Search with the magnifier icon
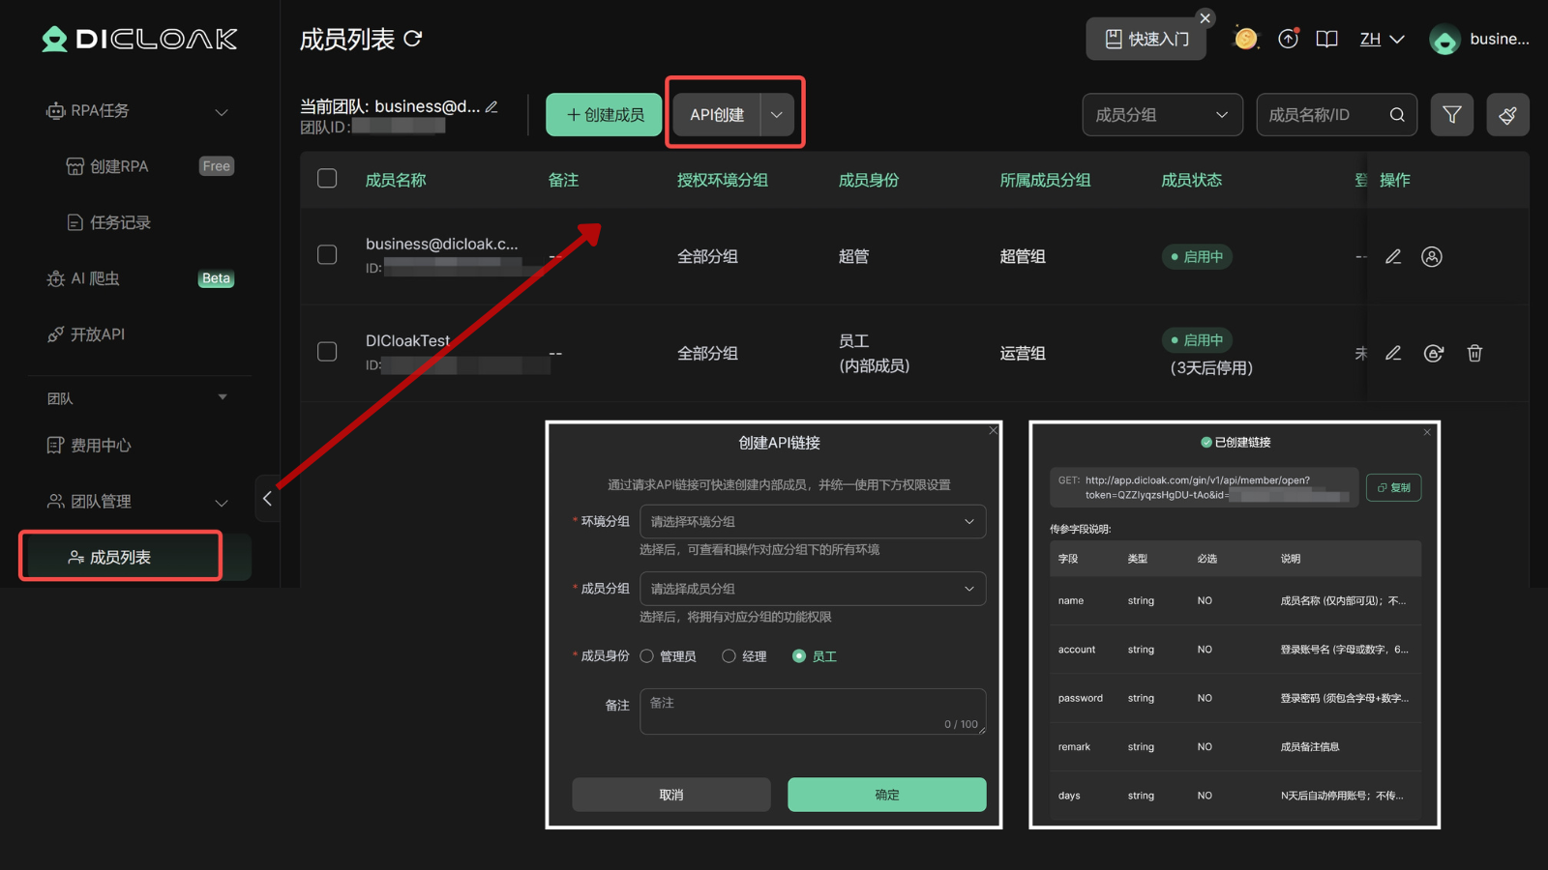 [1397, 115]
